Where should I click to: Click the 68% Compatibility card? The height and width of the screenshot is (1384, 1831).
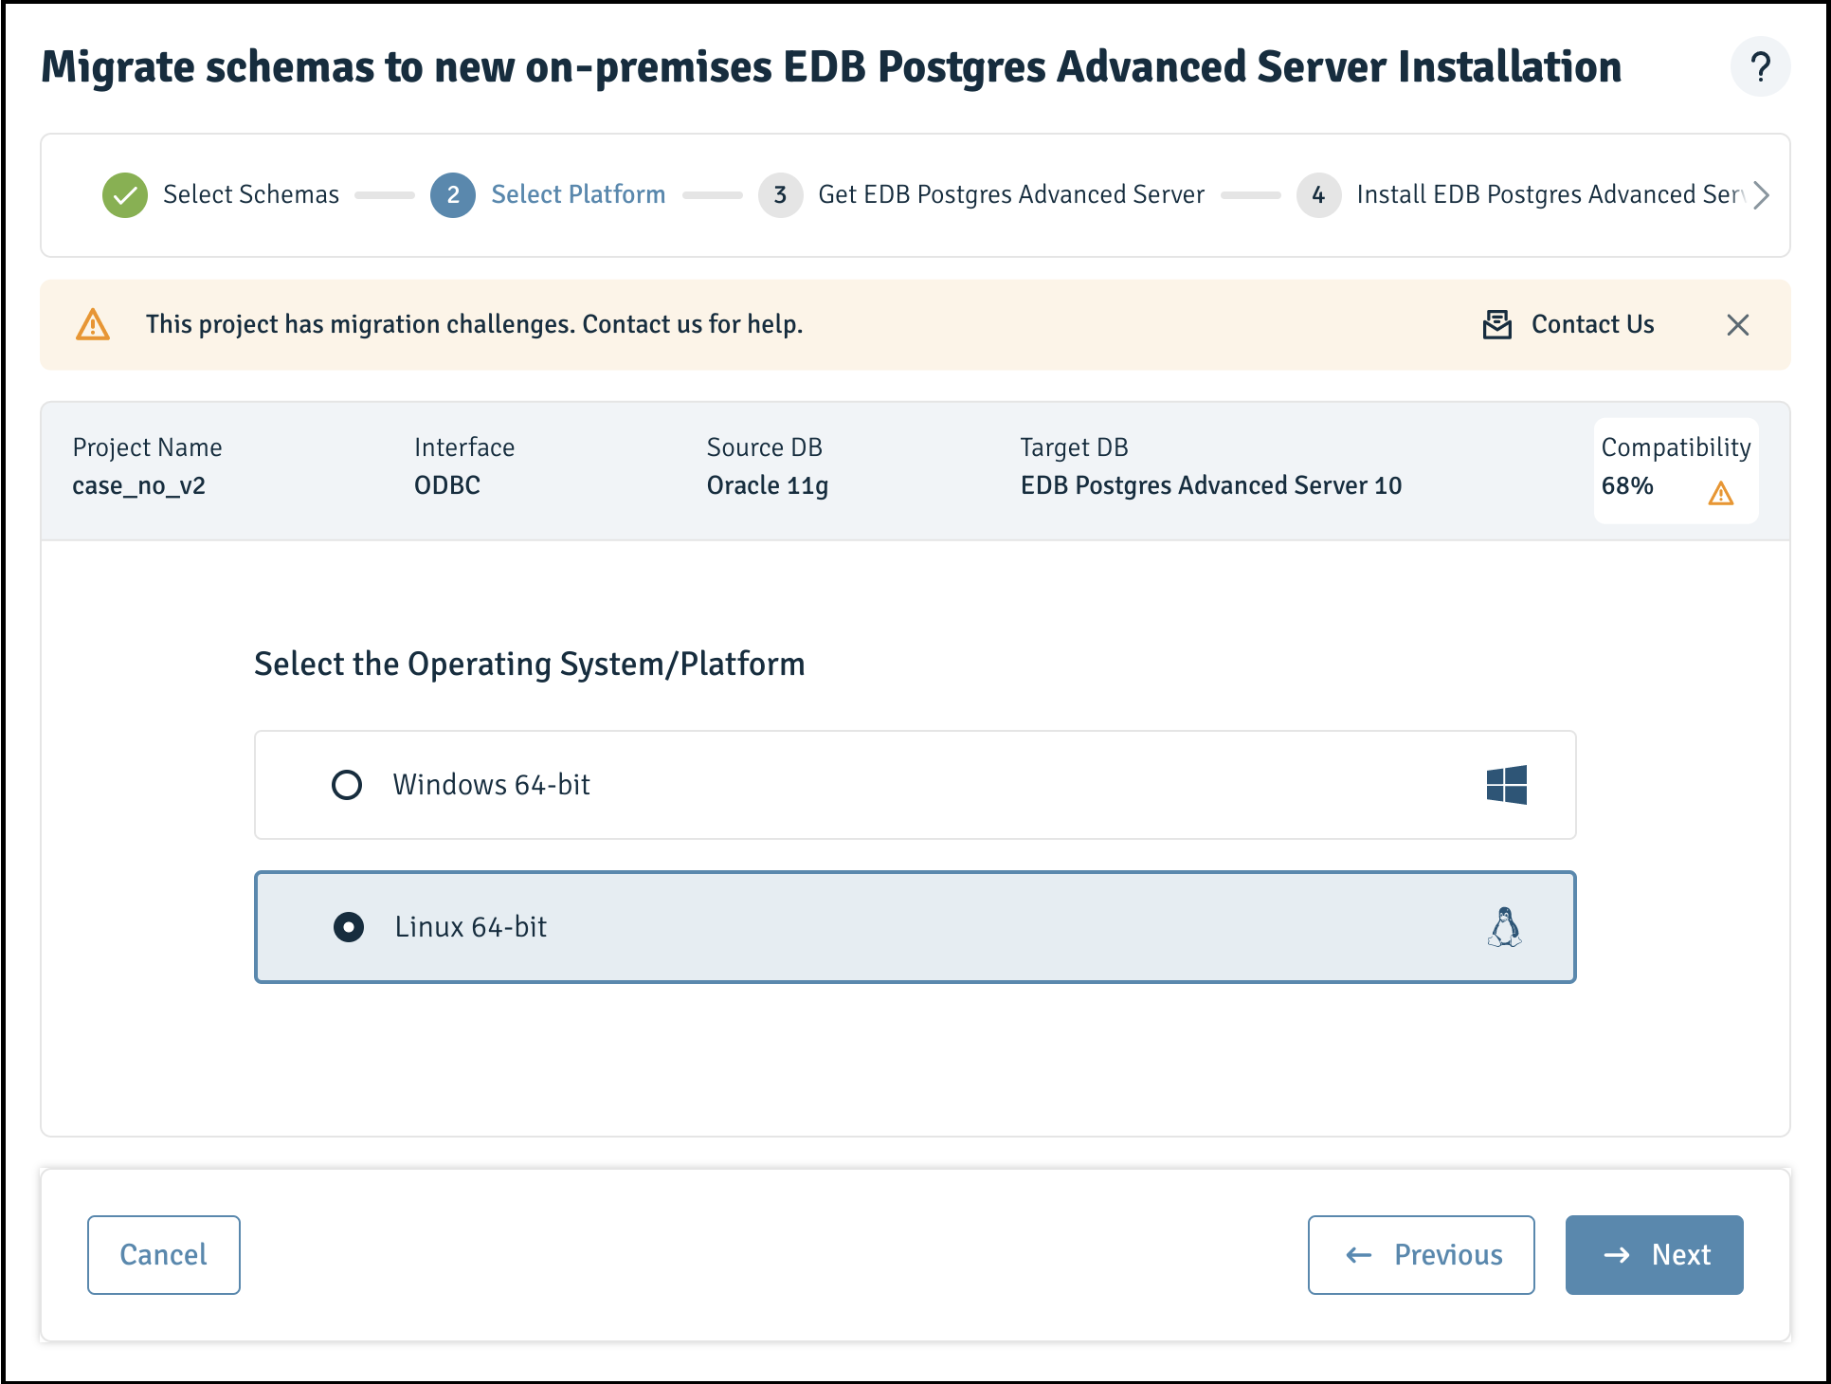(x=1676, y=470)
